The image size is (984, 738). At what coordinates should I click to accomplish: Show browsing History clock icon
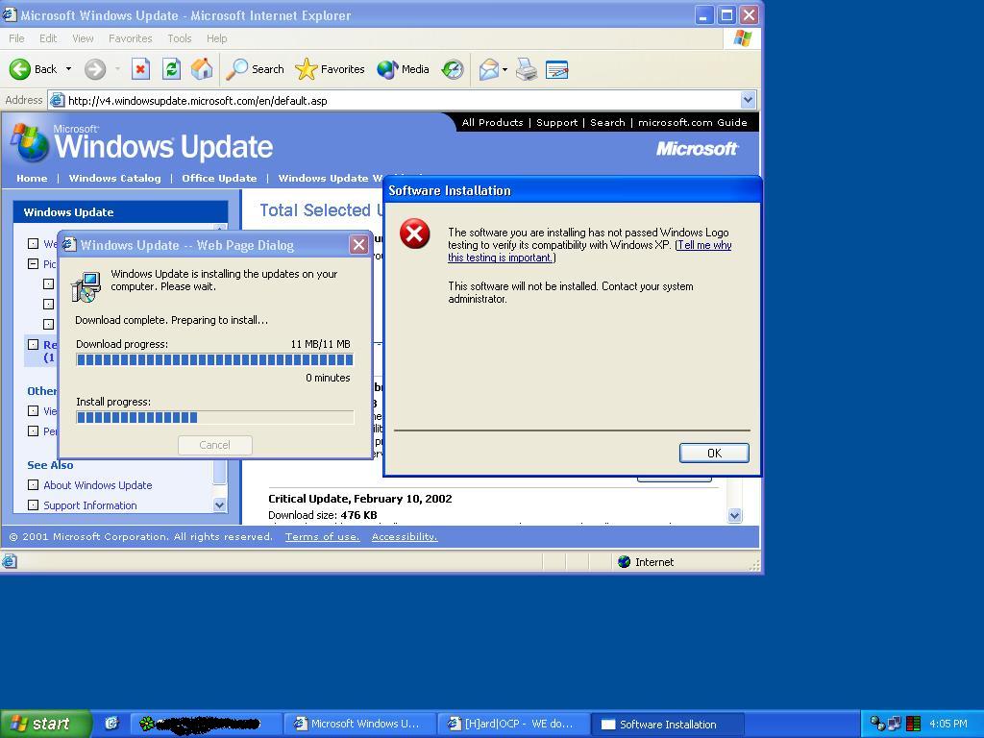click(x=453, y=69)
